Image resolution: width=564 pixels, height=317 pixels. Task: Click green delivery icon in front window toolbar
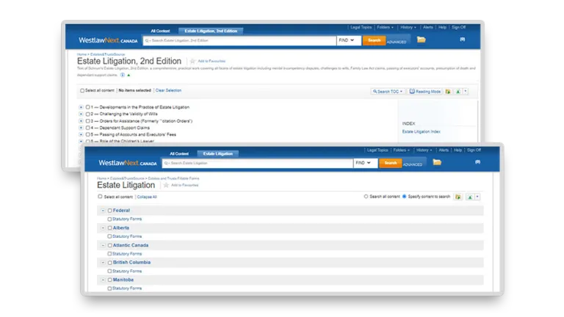[x=470, y=197]
